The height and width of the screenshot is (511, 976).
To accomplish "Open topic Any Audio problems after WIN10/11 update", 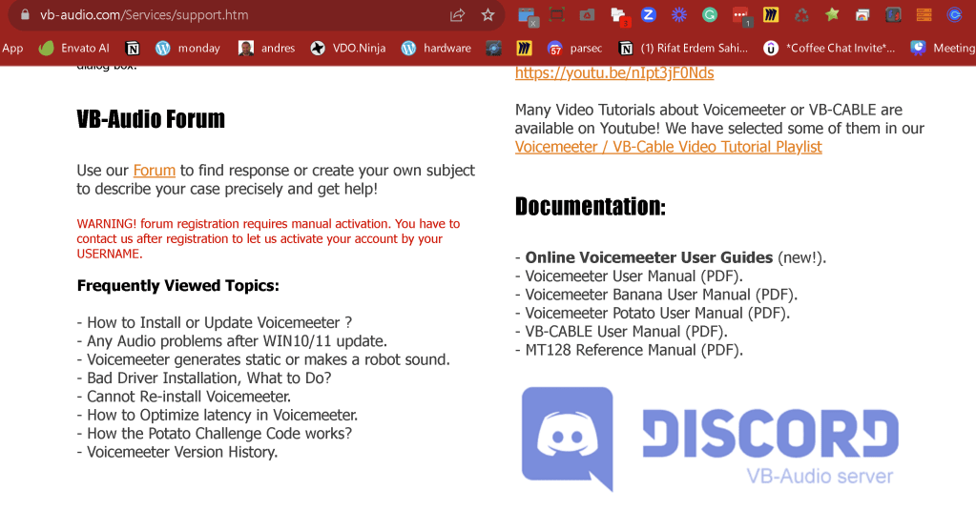I will point(238,341).
